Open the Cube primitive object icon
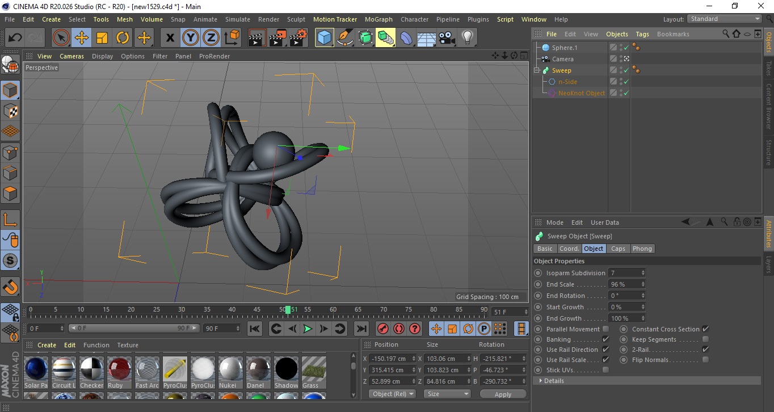 324,38
